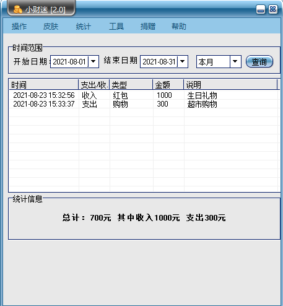Open the 皮肤 menu

coord(51,27)
